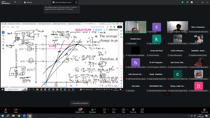Switch to the Assembly Line document tab
The image size is (210, 118).
(14, 24)
